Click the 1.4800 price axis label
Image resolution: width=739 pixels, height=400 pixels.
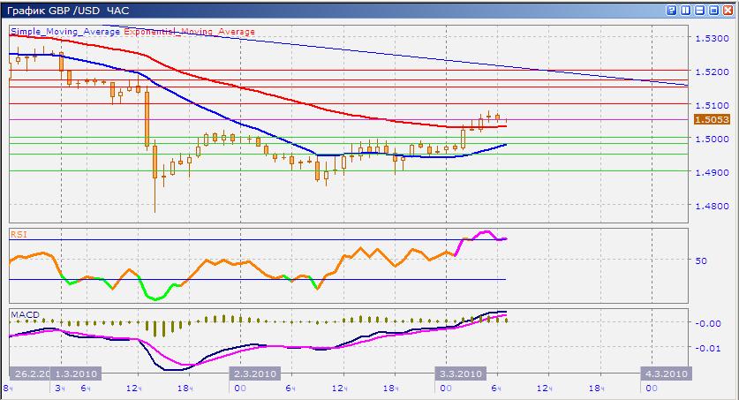[x=710, y=205]
